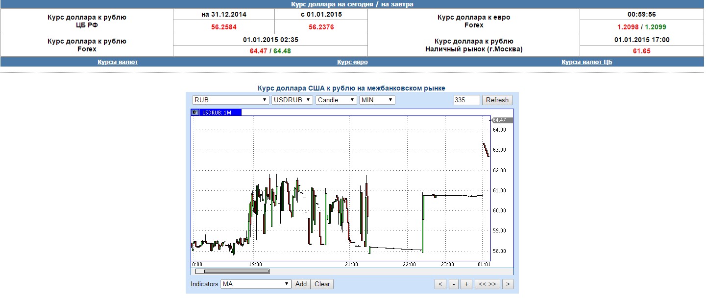Click the 61.00 price axis label

(x=499, y=190)
